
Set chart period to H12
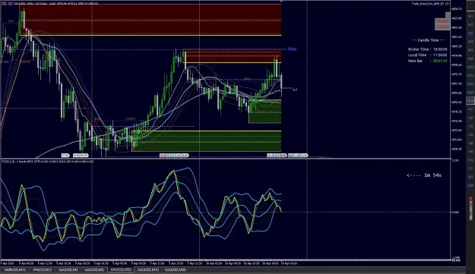[470, 160]
